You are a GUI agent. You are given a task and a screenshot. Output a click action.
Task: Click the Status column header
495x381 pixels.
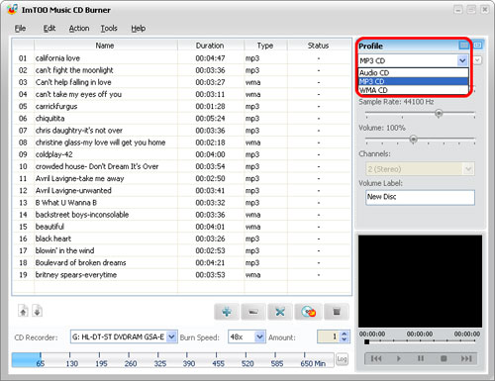(319, 46)
